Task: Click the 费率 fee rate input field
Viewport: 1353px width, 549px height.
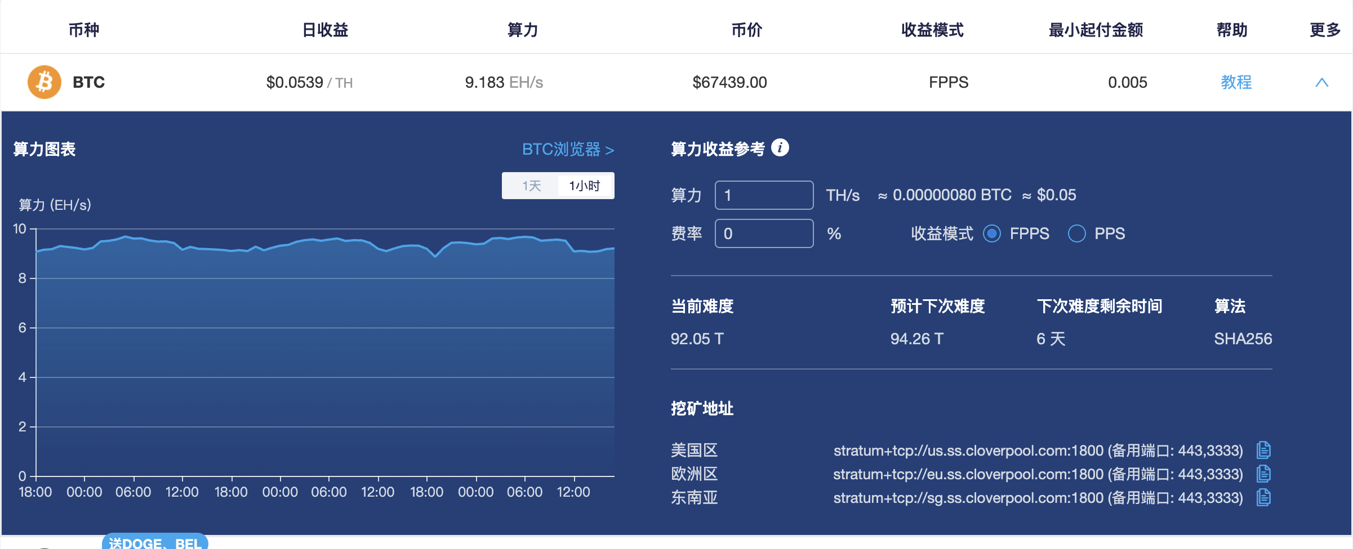Action: pos(764,233)
